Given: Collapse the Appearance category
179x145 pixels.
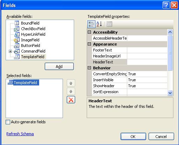Looking at the screenshot, I should (x=89, y=44).
